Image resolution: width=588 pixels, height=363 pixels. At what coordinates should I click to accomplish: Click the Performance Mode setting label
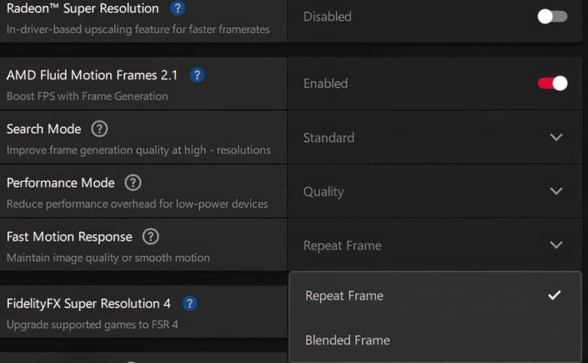(60, 183)
